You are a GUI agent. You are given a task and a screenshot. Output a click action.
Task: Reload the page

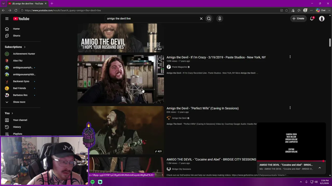tap(16, 10)
